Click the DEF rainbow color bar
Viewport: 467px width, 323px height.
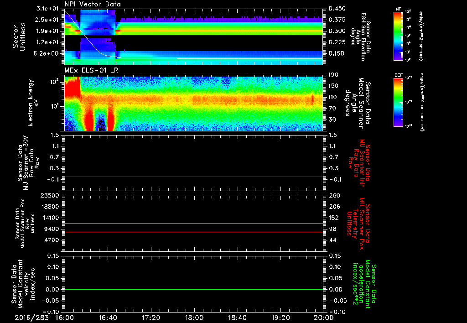click(398, 102)
